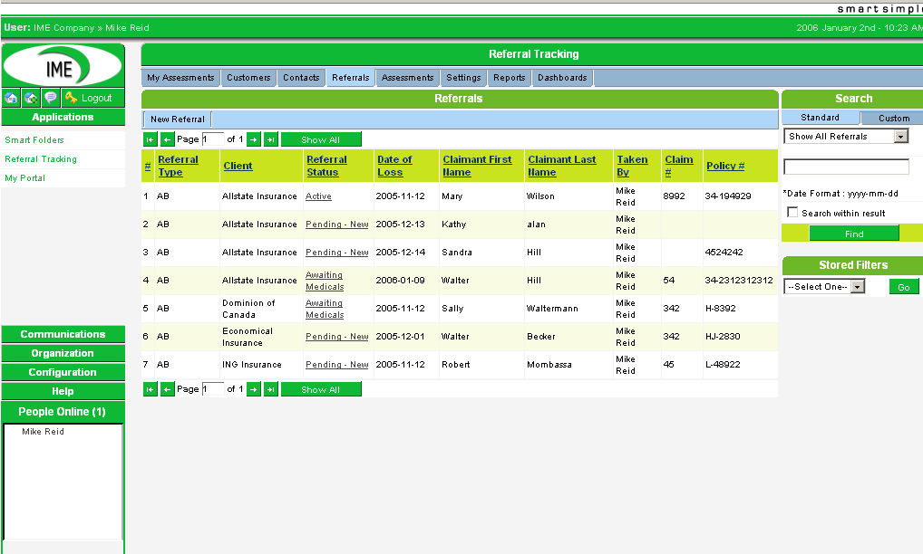923x554 pixels.
Task: Click the home icon under the IME logo
Action: coord(11,98)
